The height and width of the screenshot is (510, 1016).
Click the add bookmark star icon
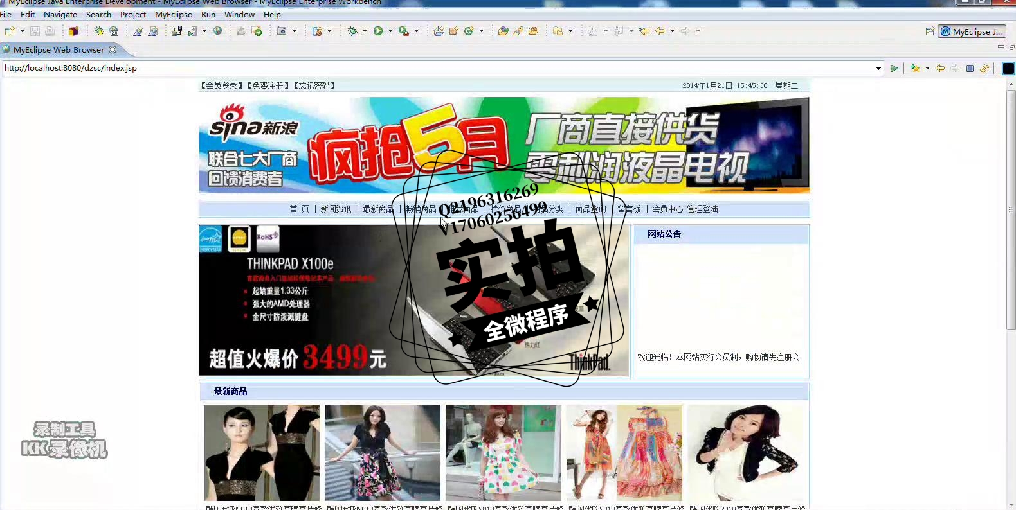pyautogui.click(x=915, y=68)
